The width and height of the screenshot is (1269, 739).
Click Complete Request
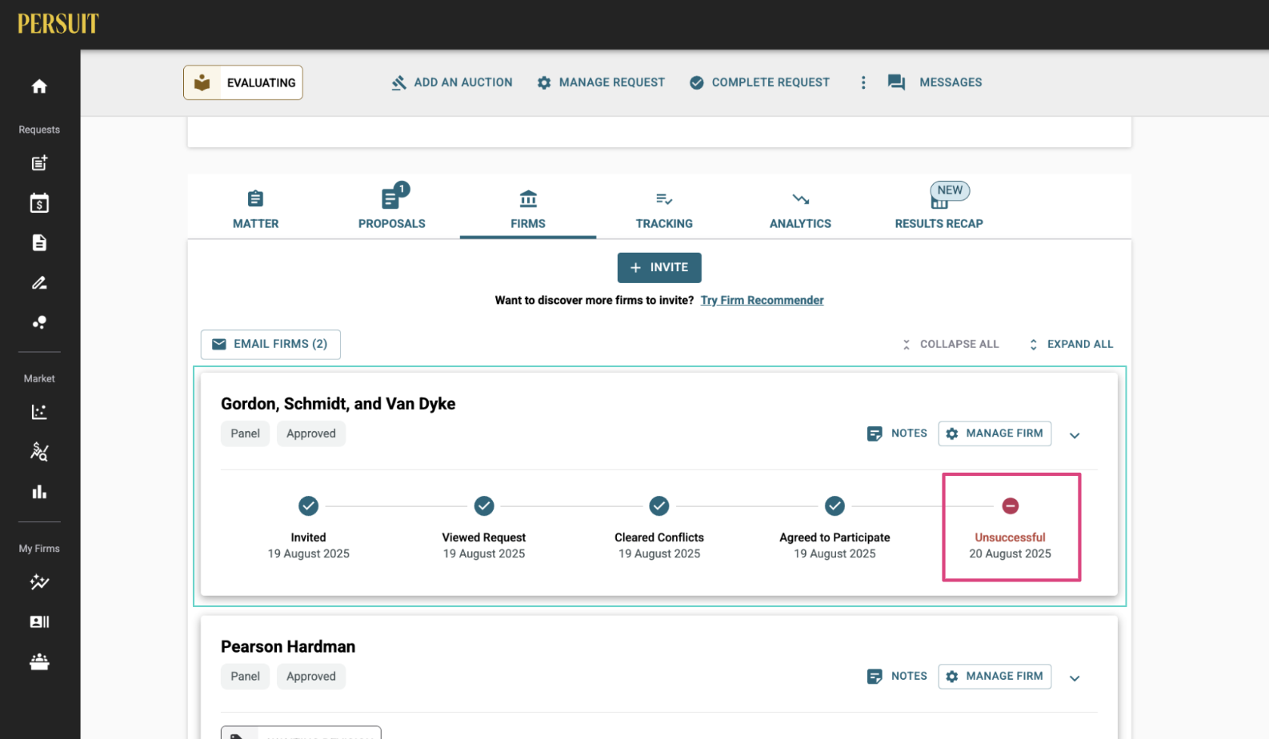(x=760, y=82)
